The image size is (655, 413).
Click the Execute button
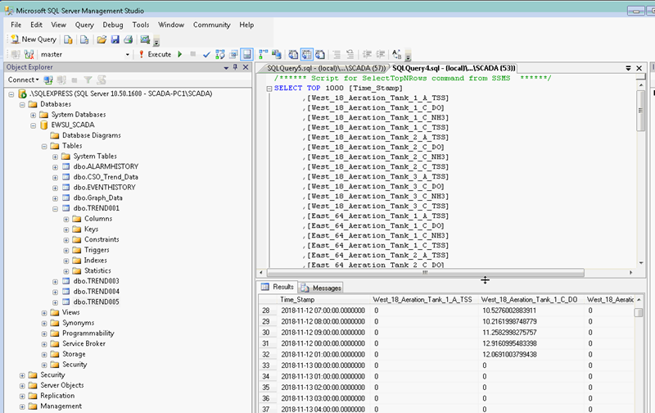(x=155, y=54)
